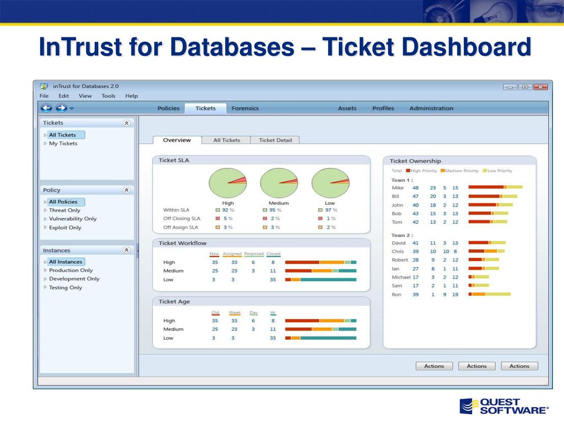
Task: Collapse the Tickets sidebar panel
Action: click(127, 123)
